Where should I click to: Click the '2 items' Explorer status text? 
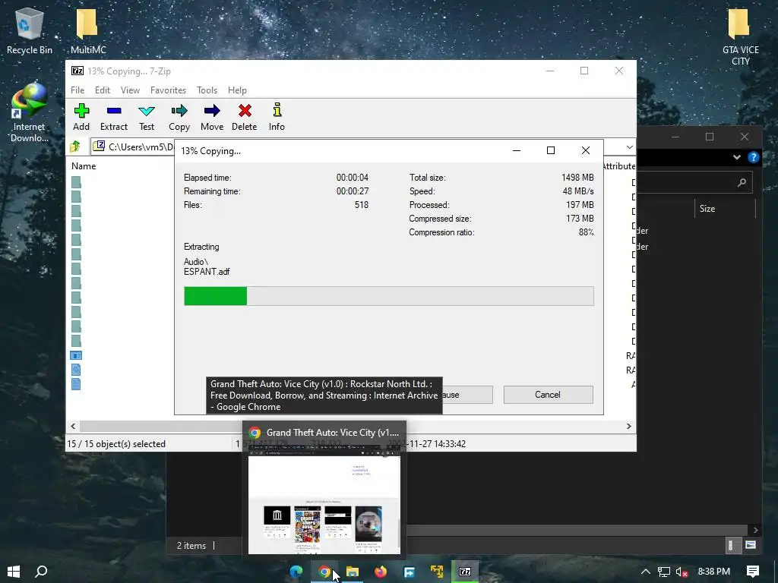point(191,545)
